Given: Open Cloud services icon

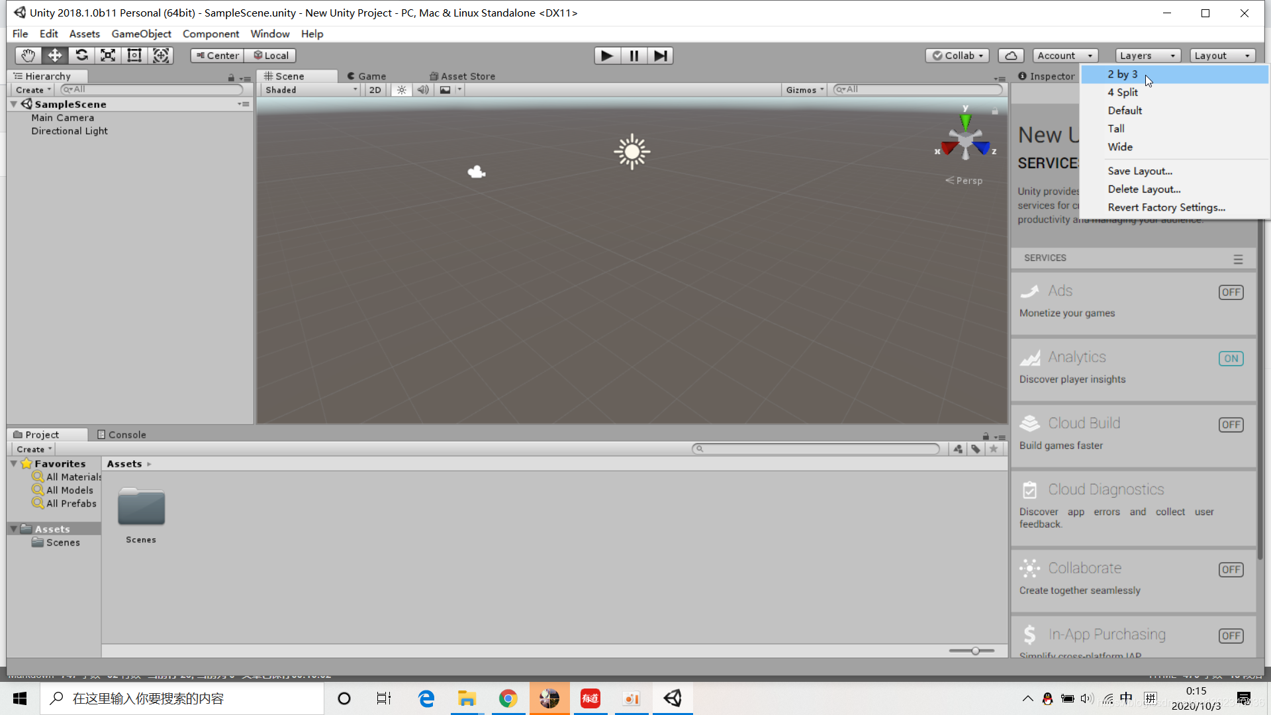Looking at the screenshot, I should coord(1011,56).
